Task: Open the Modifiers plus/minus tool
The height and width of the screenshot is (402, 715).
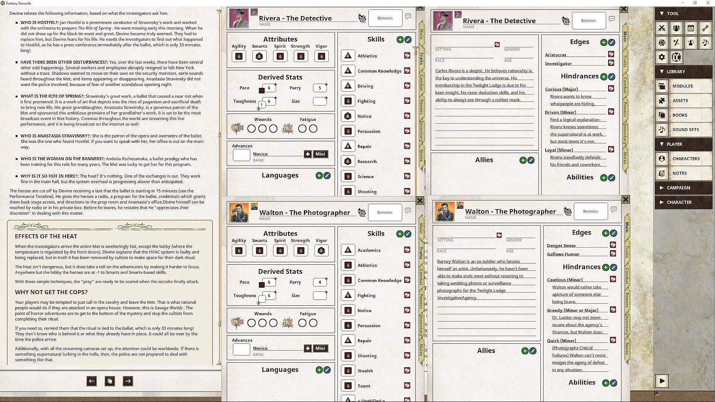Action: pos(676,42)
